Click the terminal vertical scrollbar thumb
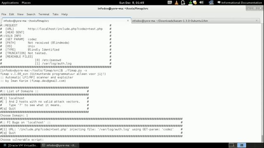The width and height of the screenshot is (264, 148). (262, 139)
